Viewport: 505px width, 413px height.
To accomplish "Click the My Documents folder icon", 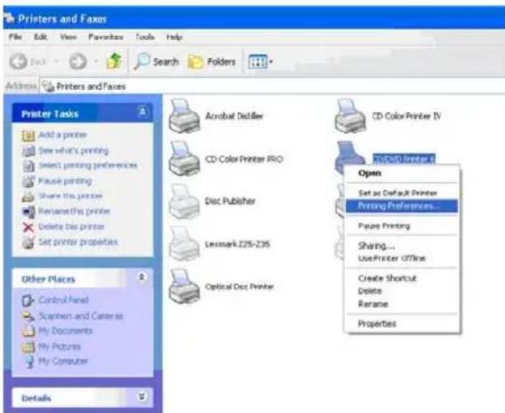I will coord(28,331).
